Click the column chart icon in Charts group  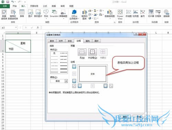[x=90, y=11]
